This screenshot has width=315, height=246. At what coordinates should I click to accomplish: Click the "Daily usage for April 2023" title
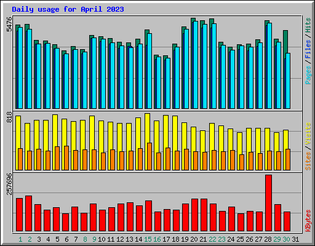click(68, 9)
